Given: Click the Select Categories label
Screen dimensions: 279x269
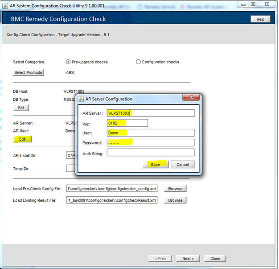Looking at the screenshot, I should [x=29, y=62].
